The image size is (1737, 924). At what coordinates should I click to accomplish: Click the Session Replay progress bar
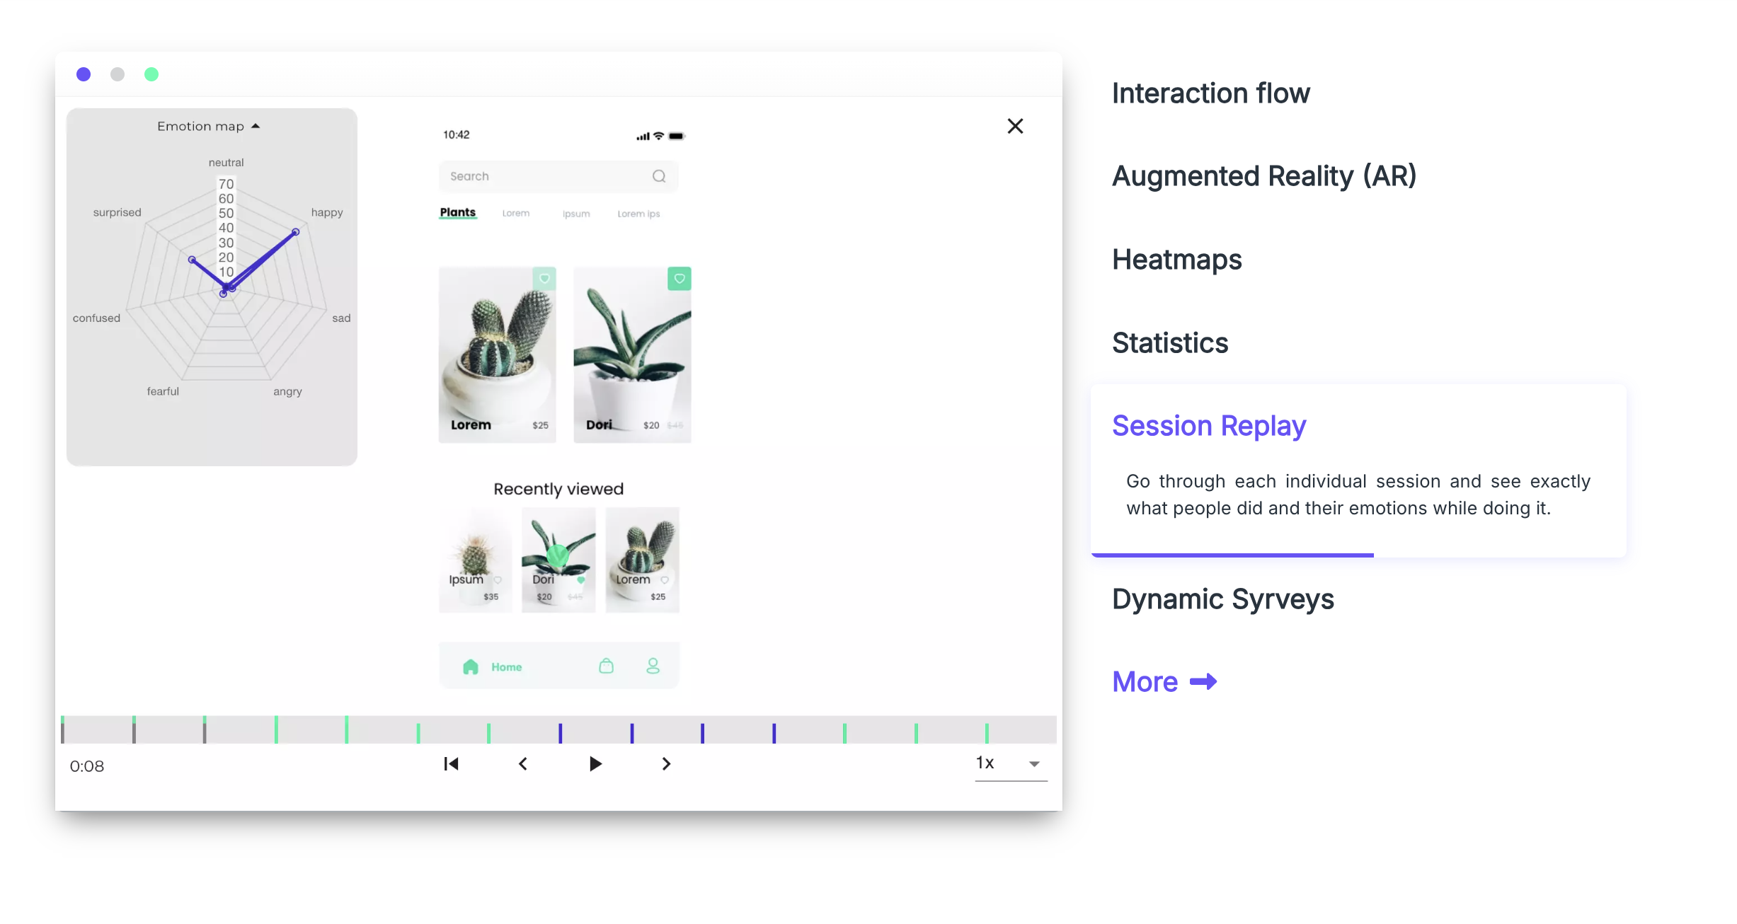coord(1232,555)
